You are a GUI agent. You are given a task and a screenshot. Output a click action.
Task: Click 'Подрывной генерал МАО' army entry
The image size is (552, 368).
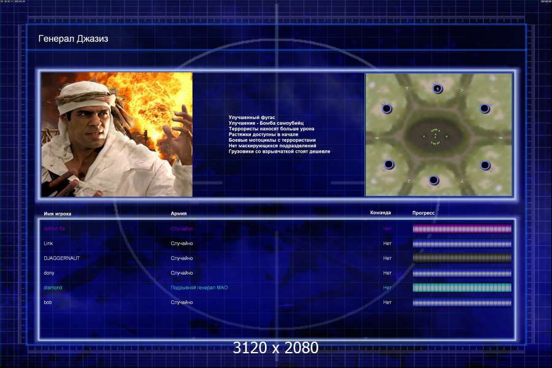coord(199,288)
